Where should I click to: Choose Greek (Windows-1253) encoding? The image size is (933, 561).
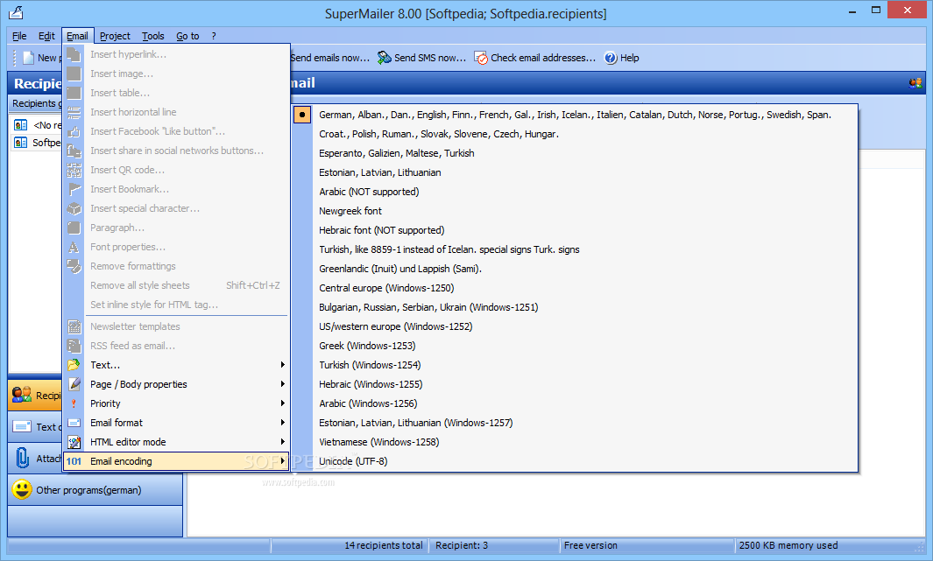click(575, 346)
